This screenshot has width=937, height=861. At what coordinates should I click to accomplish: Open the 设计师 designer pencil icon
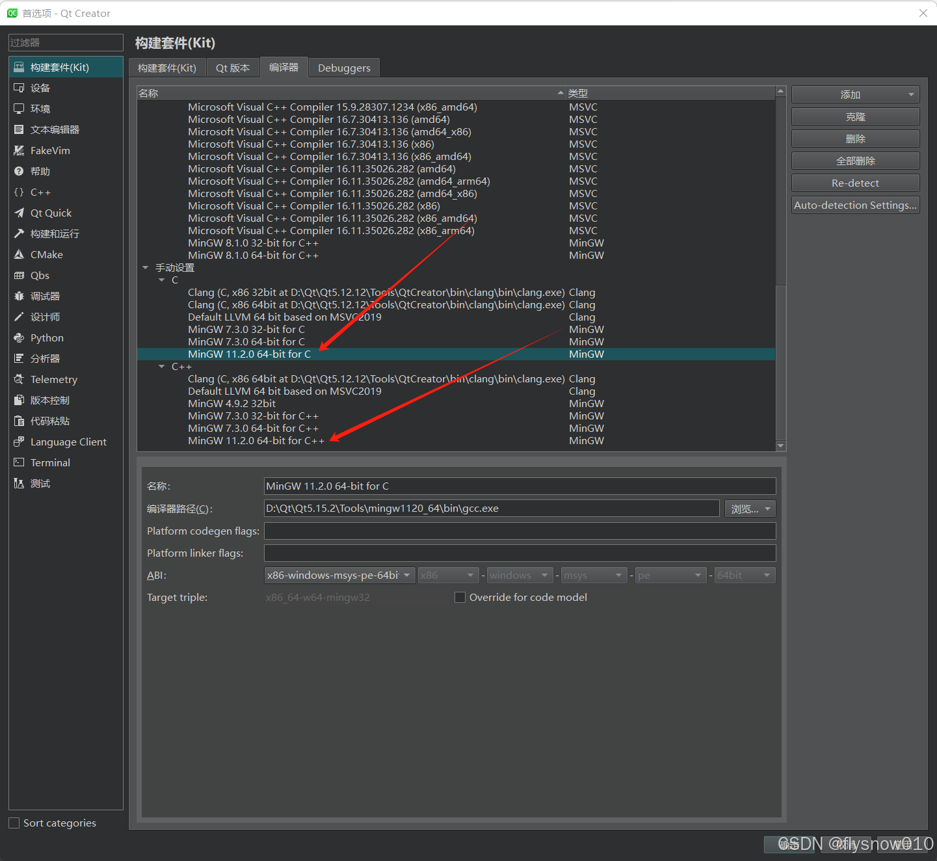click(19, 317)
